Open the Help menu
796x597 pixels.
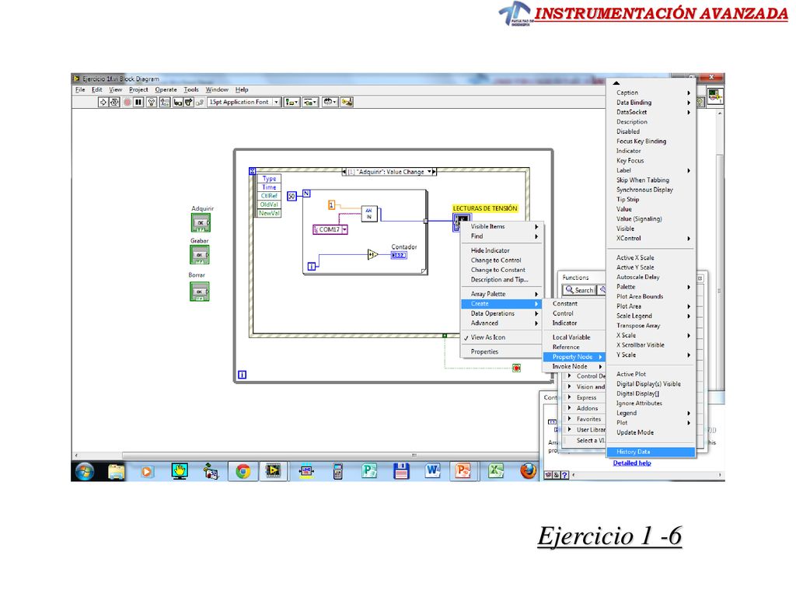pos(242,90)
